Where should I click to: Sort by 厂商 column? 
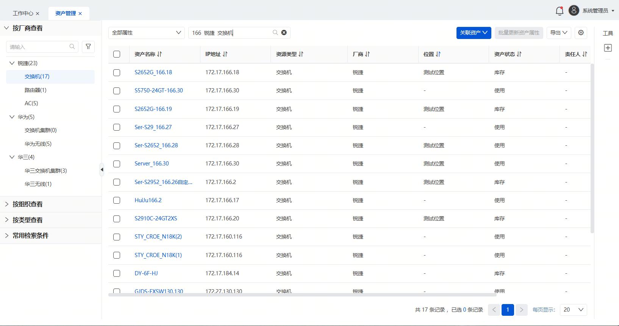[x=367, y=54]
